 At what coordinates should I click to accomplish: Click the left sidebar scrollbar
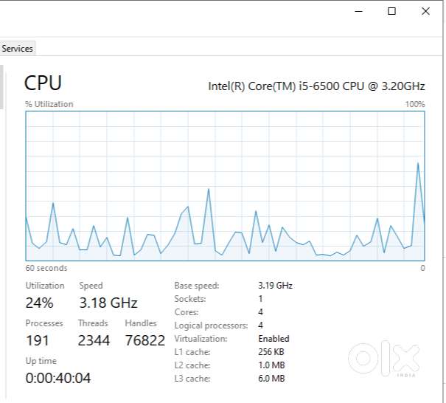click(1, 87)
